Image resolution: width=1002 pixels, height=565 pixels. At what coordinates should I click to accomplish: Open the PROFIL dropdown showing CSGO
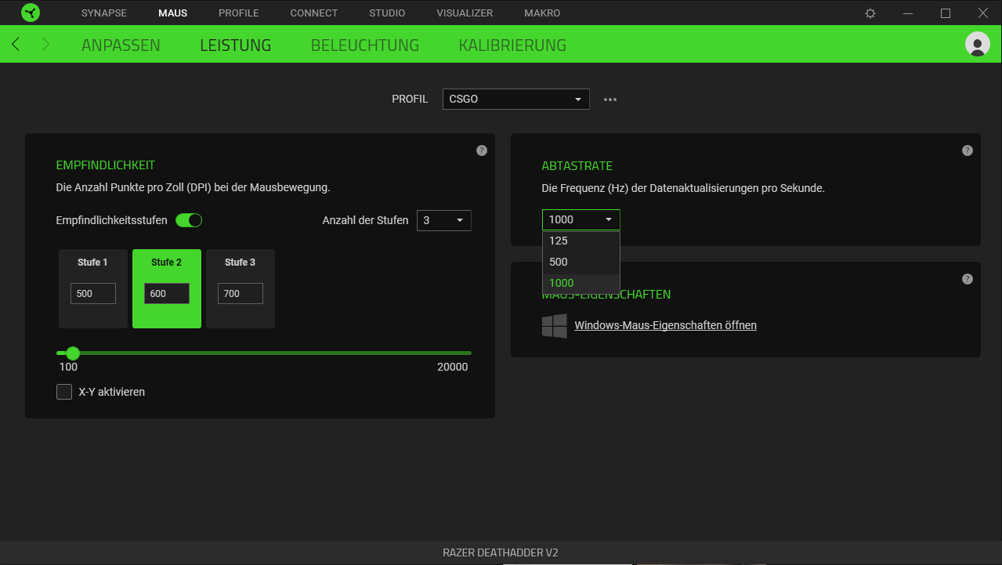[x=515, y=100]
